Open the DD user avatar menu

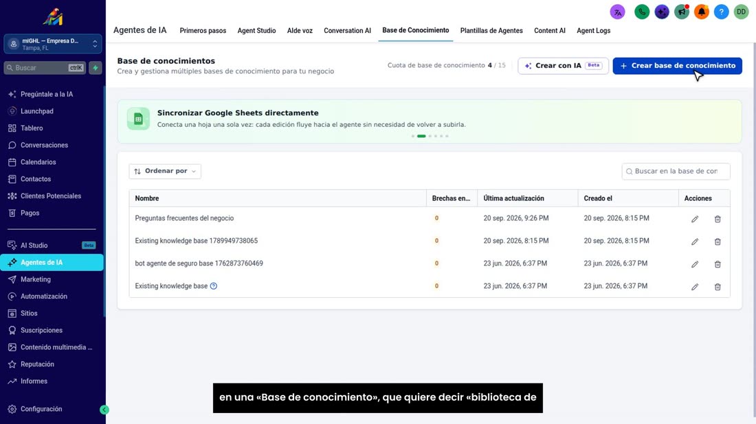pos(741,12)
